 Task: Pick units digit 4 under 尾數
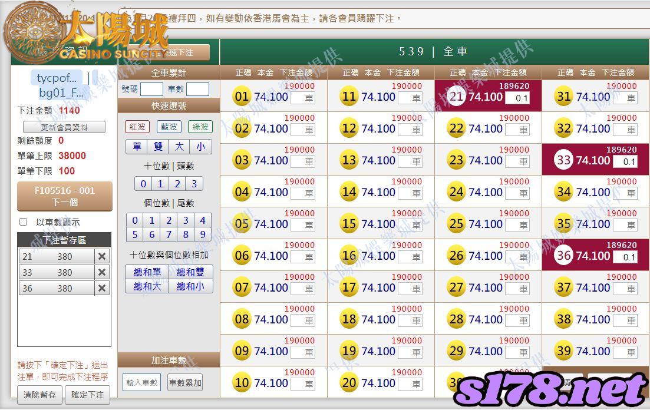tap(203, 220)
